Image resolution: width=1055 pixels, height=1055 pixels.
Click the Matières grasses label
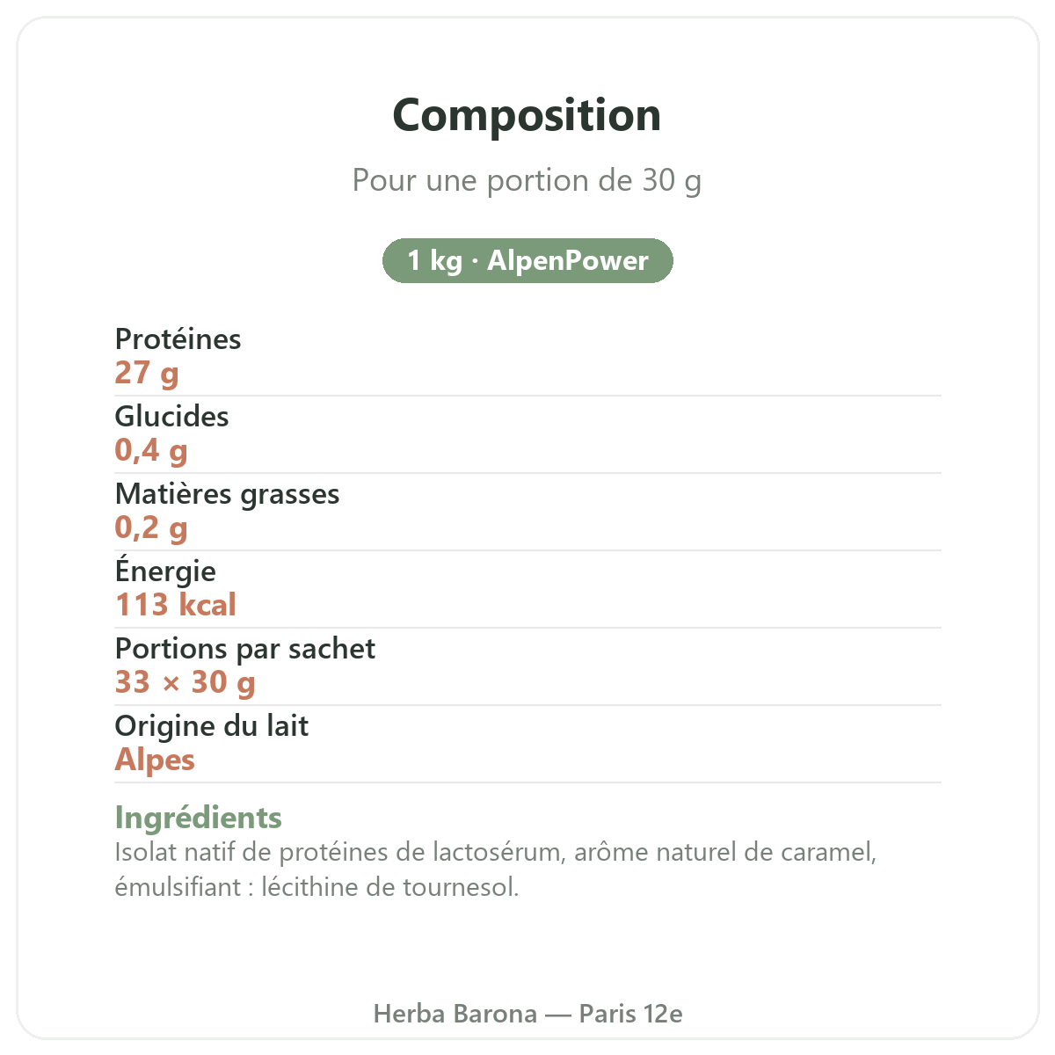[x=228, y=494]
